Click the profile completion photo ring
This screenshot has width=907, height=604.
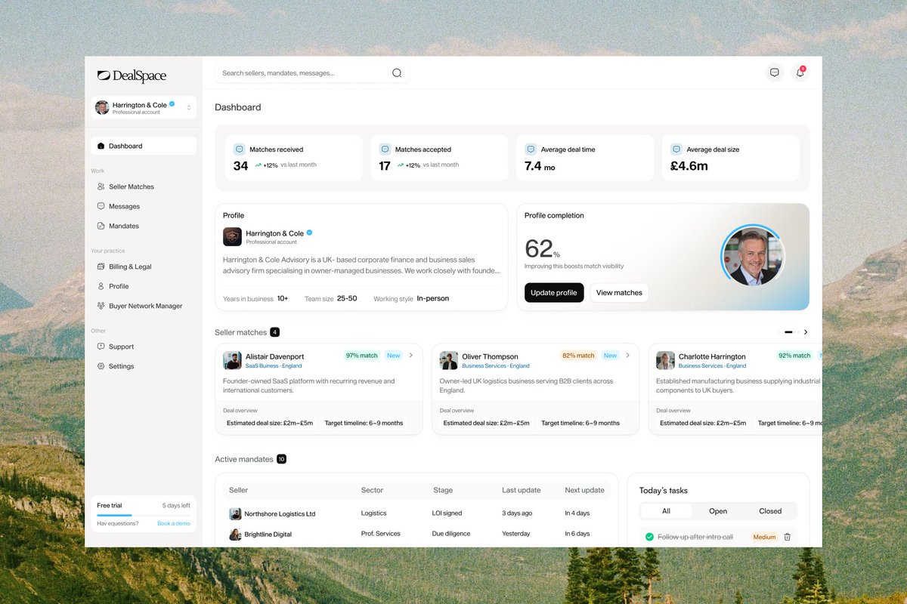tap(753, 256)
